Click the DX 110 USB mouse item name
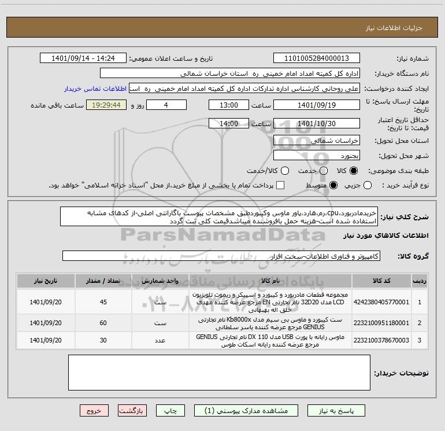This screenshot has height=431, width=445. click(x=270, y=340)
